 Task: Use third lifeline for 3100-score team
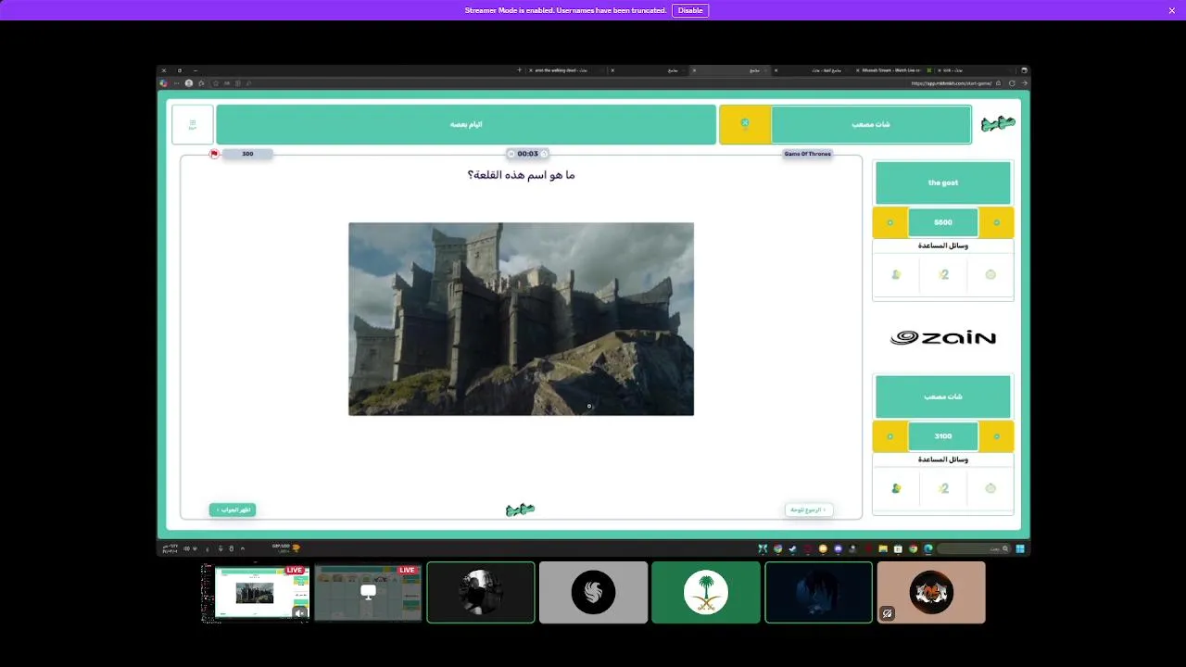pyautogui.click(x=990, y=488)
